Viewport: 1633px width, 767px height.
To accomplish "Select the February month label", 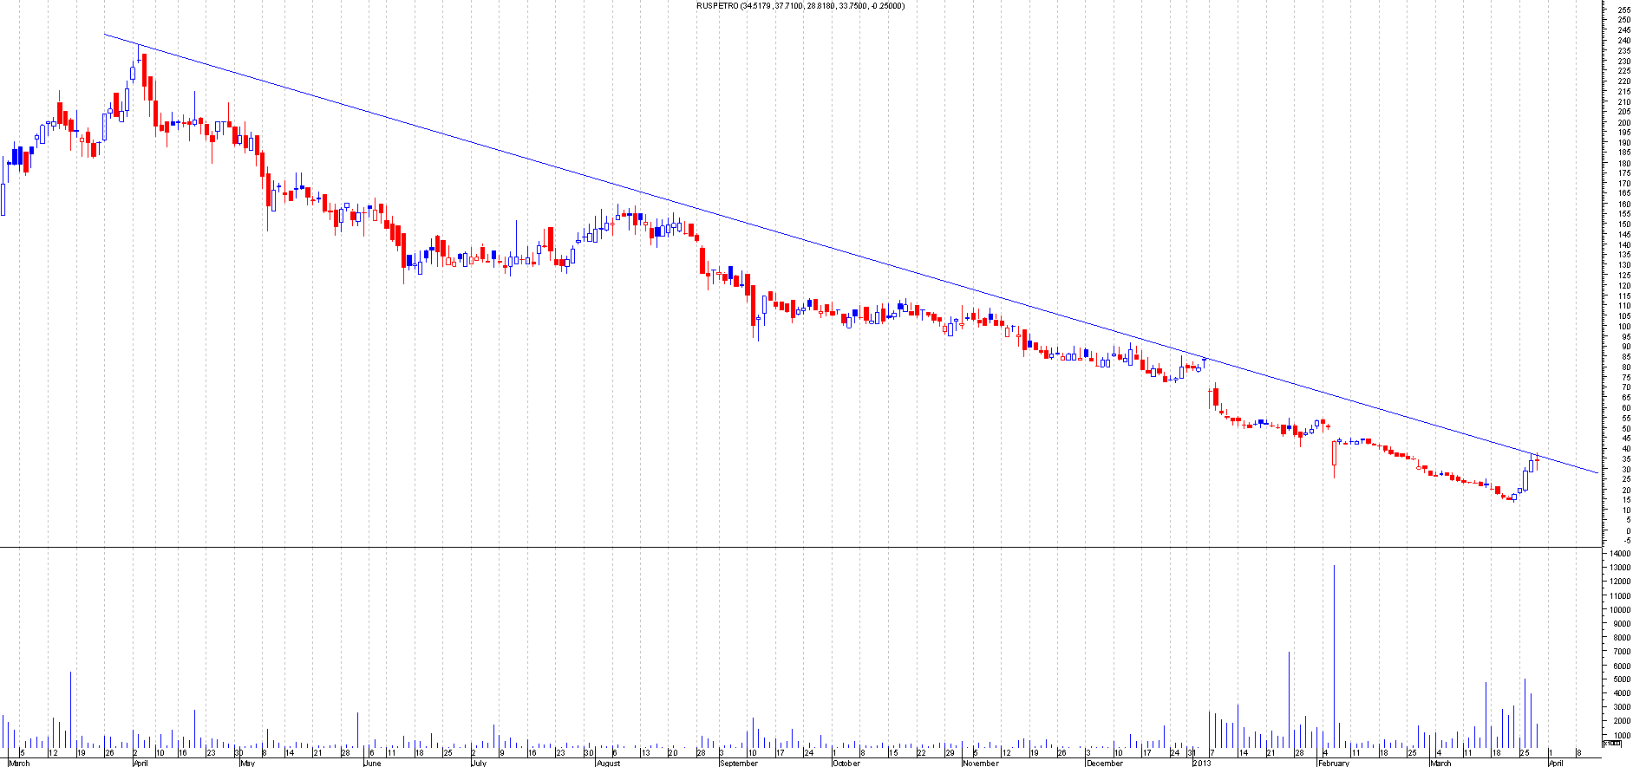I will coord(1334,764).
